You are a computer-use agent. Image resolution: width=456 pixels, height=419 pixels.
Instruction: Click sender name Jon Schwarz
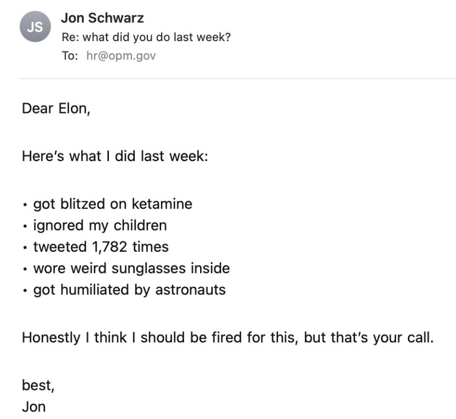(x=102, y=18)
